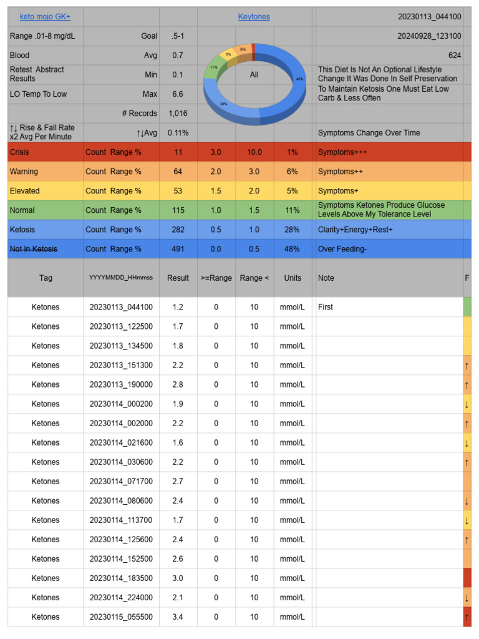Click the "Range <" column header
Viewport: 479px width, 639px height.
click(254, 278)
